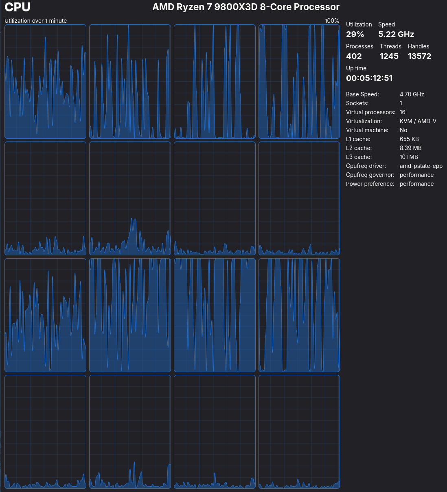
Task: Select the third core graph in third row
Action: pos(215,315)
